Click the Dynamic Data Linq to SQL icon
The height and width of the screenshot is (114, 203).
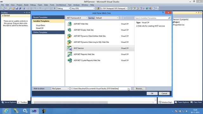tap(69, 42)
